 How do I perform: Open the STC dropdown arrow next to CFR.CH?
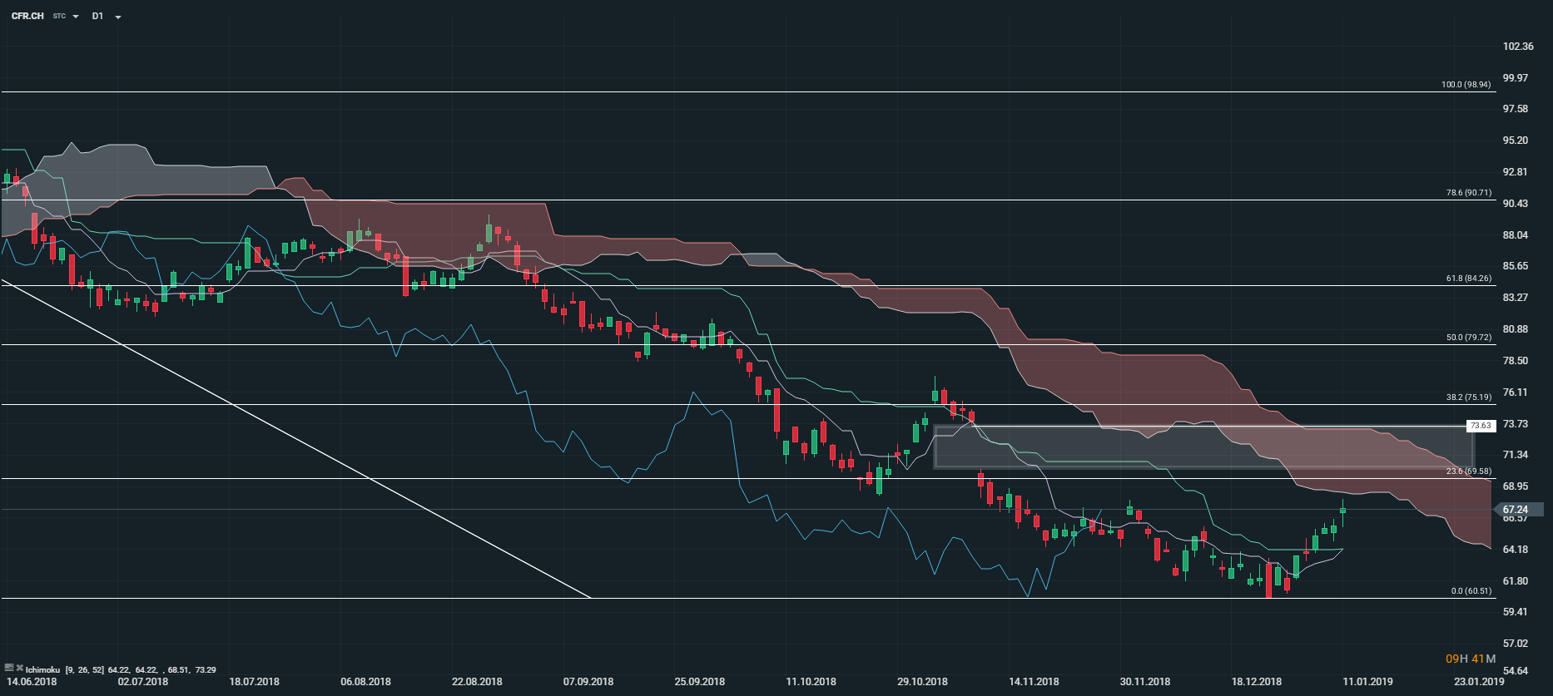[76, 17]
